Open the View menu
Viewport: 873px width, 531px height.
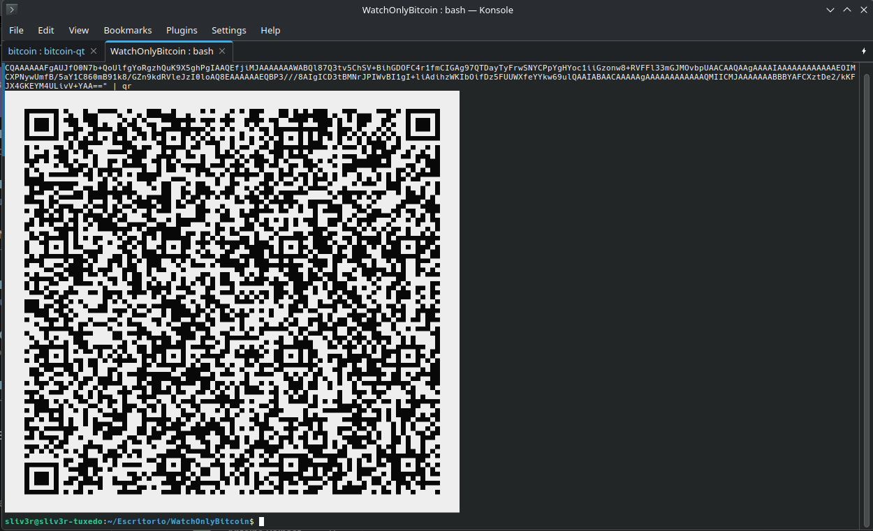coord(79,31)
